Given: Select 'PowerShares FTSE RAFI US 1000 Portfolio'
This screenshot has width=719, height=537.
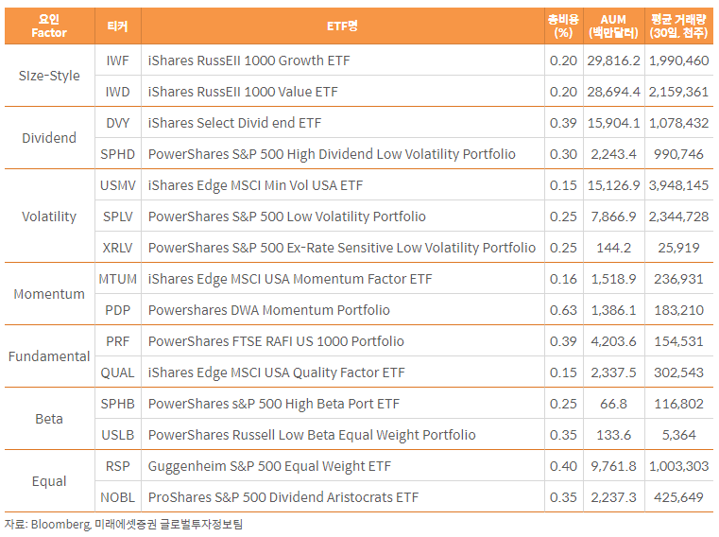Looking at the screenshot, I should (x=276, y=341).
